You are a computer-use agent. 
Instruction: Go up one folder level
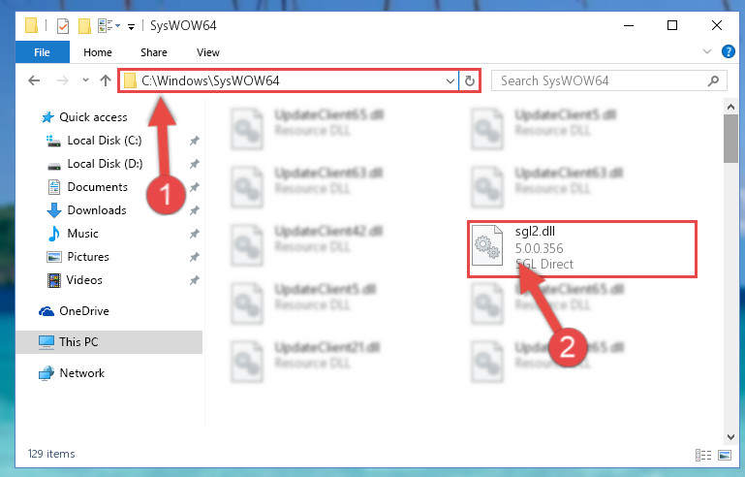coord(106,80)
